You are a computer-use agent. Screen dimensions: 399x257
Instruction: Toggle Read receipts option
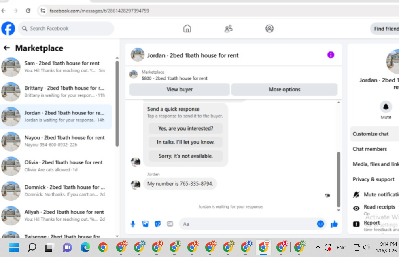(x=376, y=209)
